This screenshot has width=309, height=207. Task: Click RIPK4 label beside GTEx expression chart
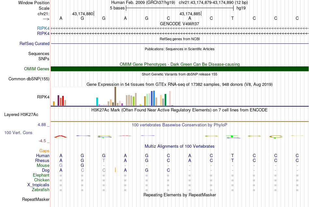[x=43, y=97]
